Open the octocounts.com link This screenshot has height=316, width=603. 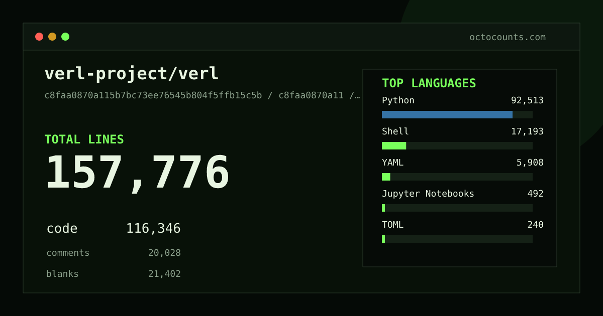point(508,37)
